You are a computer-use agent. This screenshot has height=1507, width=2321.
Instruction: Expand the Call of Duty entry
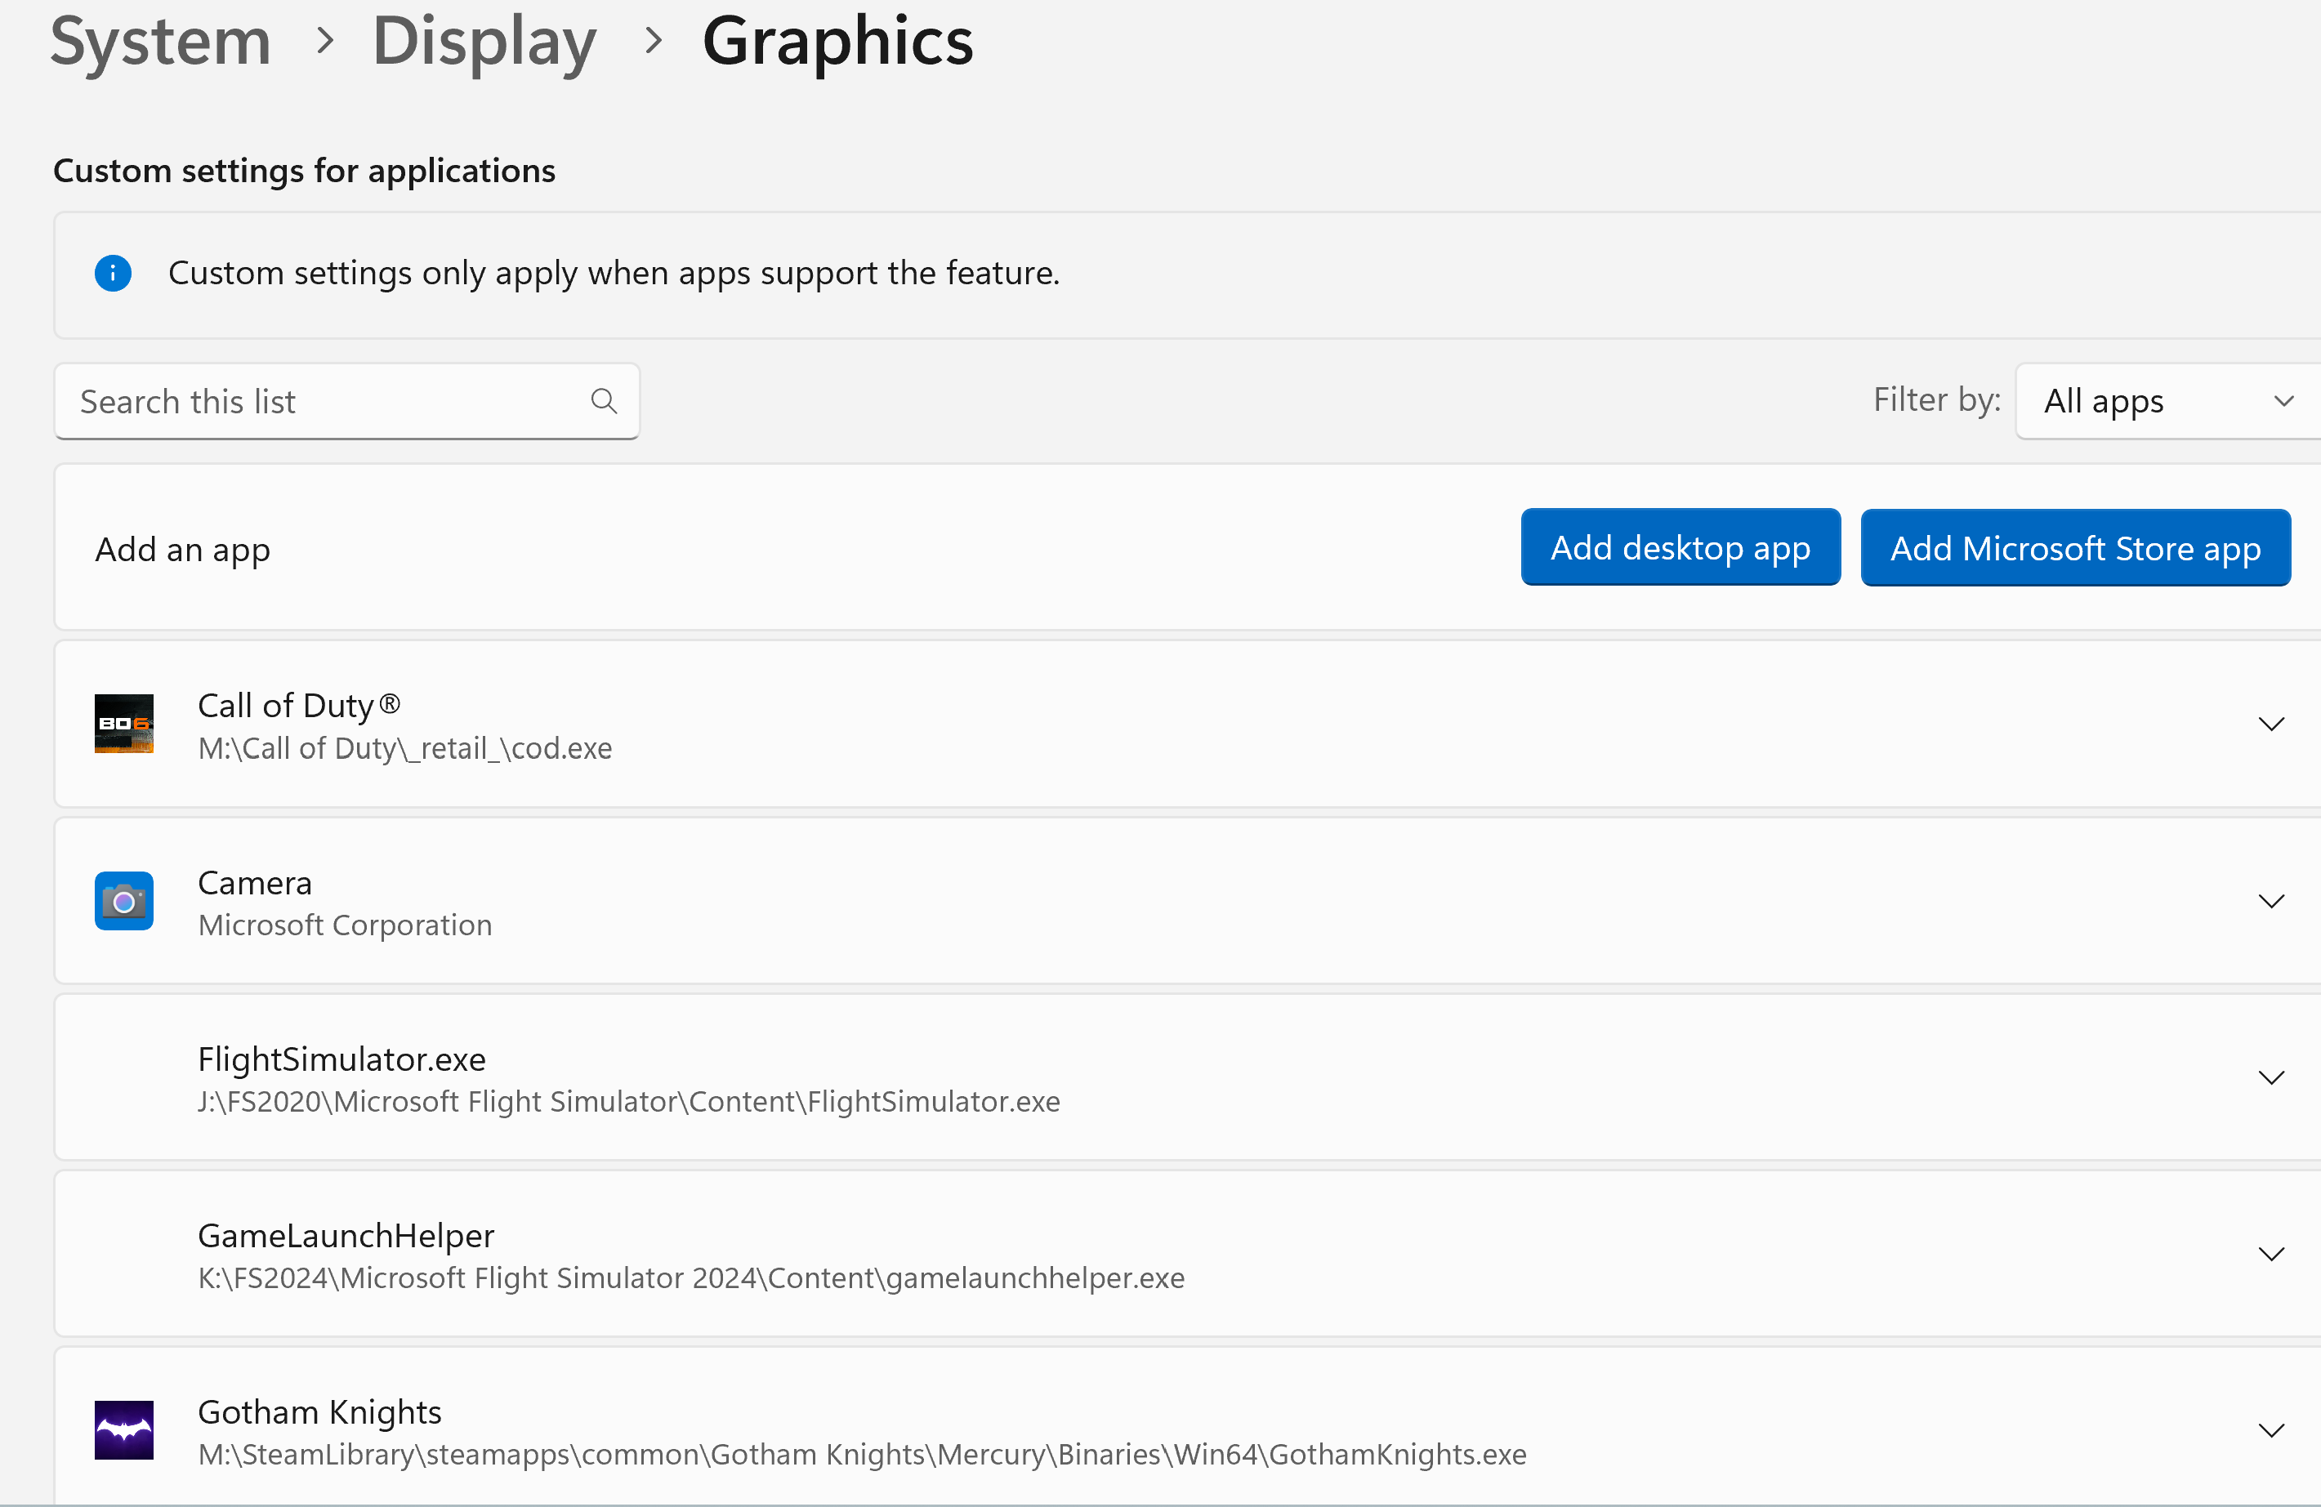pos(2271,724)
